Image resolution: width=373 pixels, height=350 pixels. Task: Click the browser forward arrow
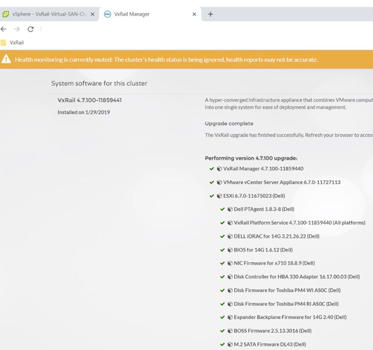click(17, 29)
